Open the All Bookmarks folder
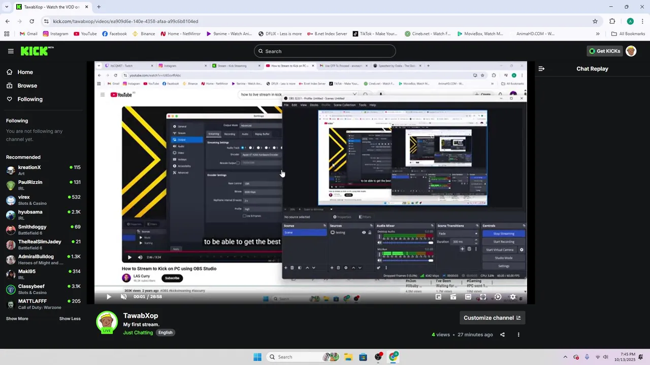650x365 pixels. pyautogui.click(x=628, y=34)
